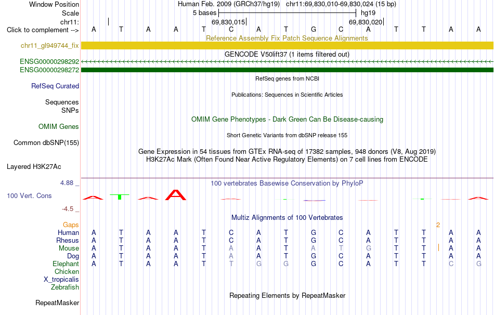Open the ENSG00000298292 gene label
Viewport: 494px width, 315px height.
coord(49,61)
